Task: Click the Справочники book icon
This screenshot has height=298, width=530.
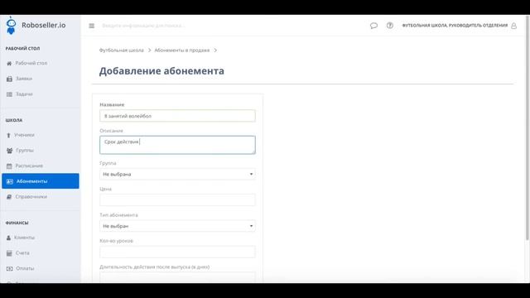Action: (x=9, y=197)
